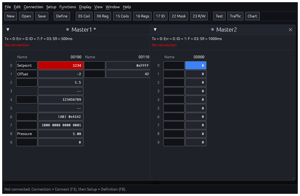
Task: Click the 00000 column header in Master2
Action: click(199, 57)
